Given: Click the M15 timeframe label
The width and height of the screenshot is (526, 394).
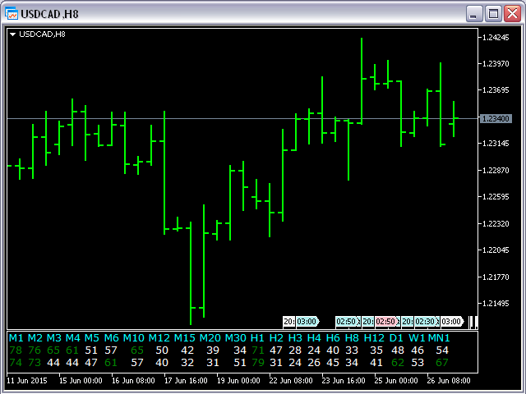Looking at the screenshot, I should click(184, 337).
